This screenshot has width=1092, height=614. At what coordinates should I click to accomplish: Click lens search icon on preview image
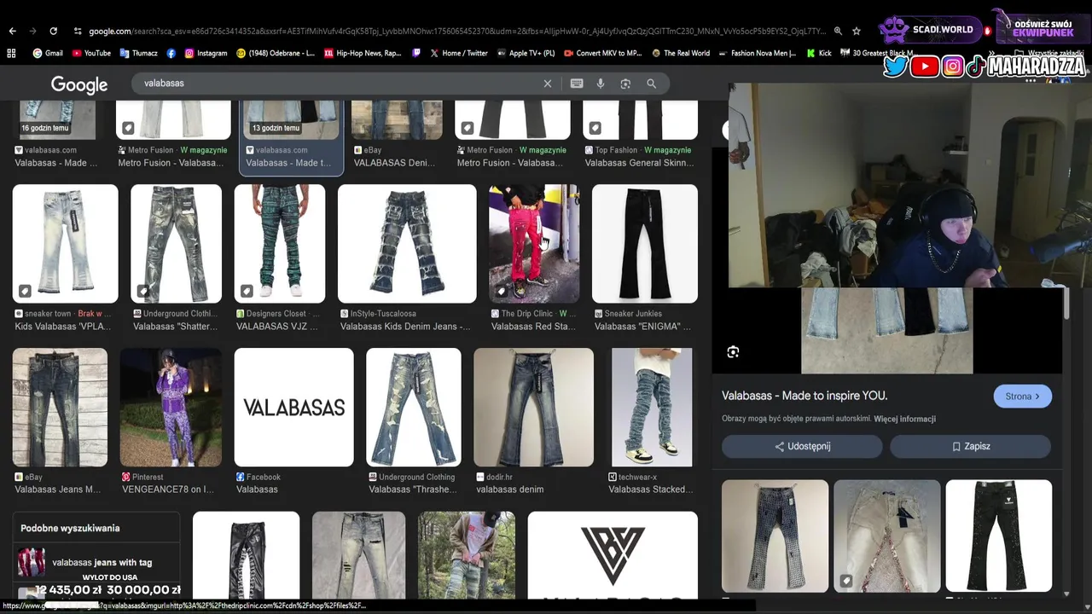(x=733, y=352)
